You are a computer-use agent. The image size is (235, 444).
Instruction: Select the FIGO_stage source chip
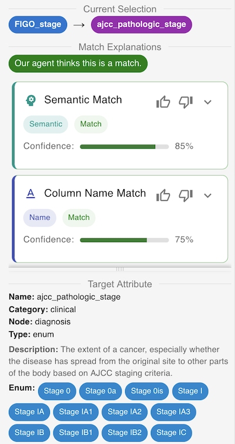[x=38, y=25]
